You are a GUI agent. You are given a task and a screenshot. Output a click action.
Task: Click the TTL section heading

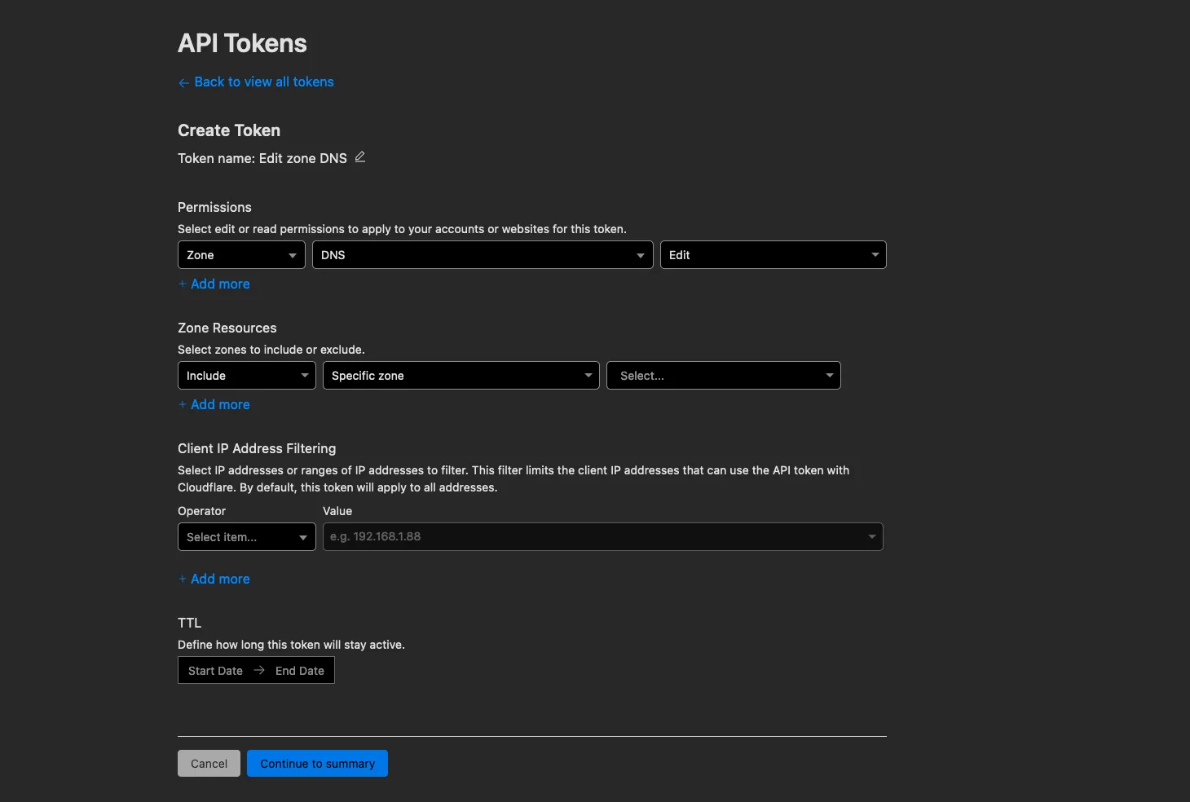(x=189, y=623)
